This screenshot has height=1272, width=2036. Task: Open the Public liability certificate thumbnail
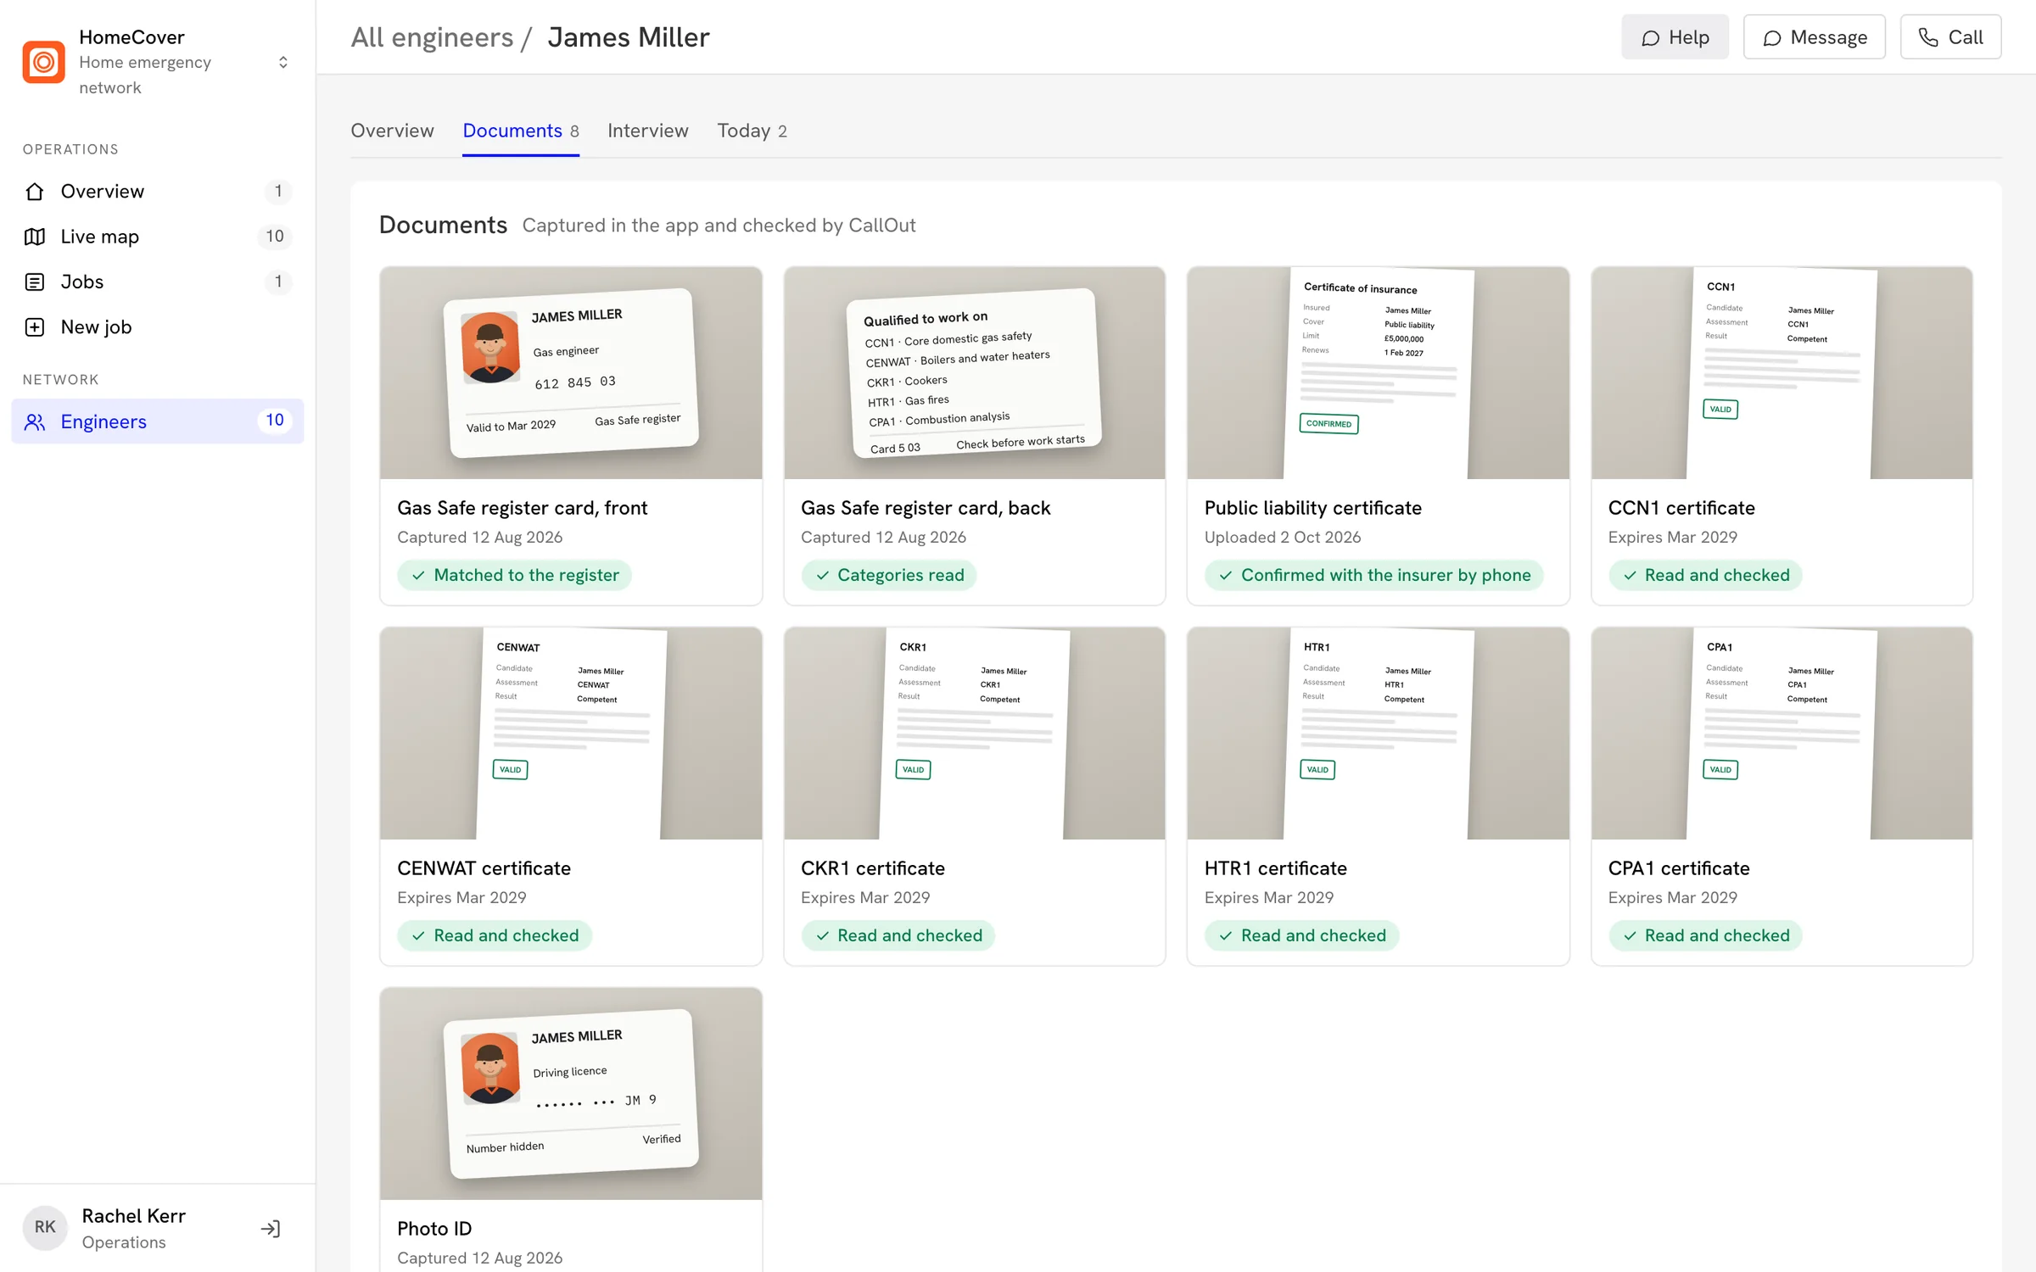click(1379, 373)
